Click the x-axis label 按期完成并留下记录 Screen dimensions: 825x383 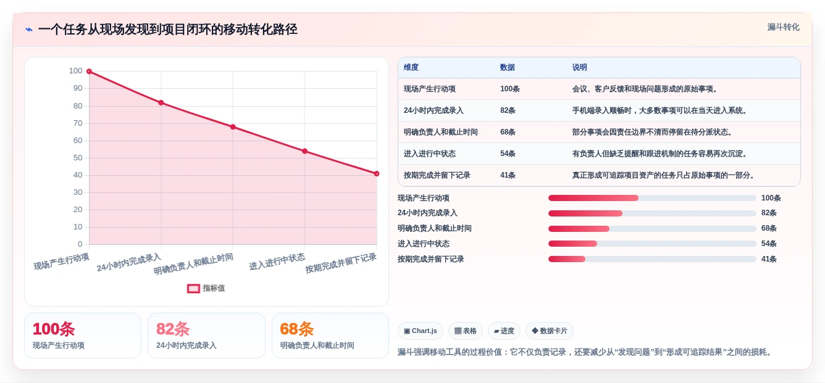(x=341, y=263)
